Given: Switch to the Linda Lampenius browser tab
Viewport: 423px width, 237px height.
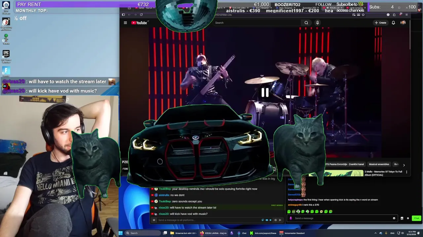Looking at the screenshot, I should (x=356, y=8).
